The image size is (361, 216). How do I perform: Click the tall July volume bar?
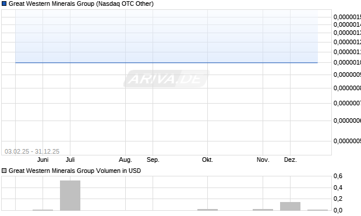pyautogui.click(x=70, y=196)
